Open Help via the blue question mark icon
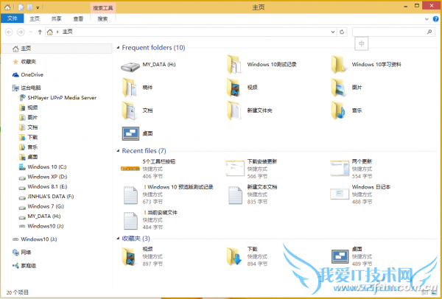Image resolution: width=442 pixels, height=299 pixels. [436, 19]
